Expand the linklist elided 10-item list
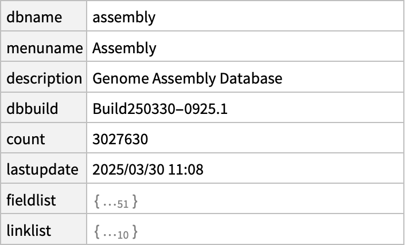Image resolution: width=405 pixels, height=245 pixels. click(115, 232)
